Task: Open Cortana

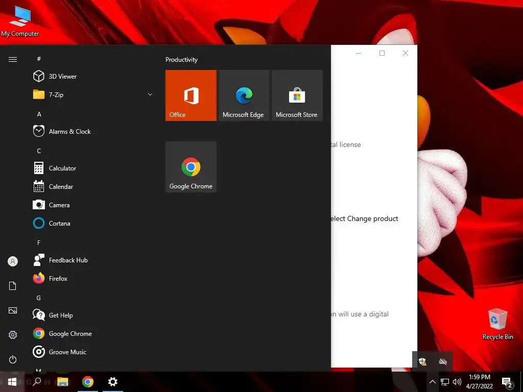Action: (x=93, y=224)
